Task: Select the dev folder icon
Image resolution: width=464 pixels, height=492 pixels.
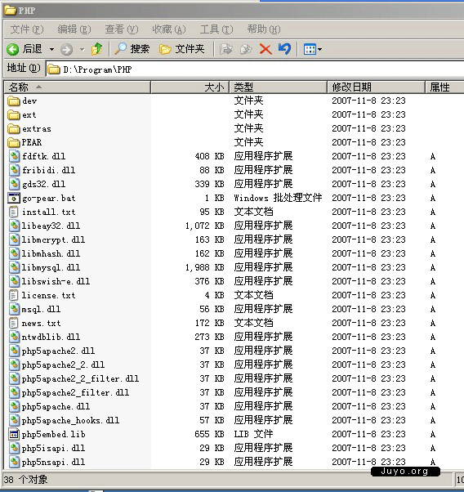Action: coord(14,101)
